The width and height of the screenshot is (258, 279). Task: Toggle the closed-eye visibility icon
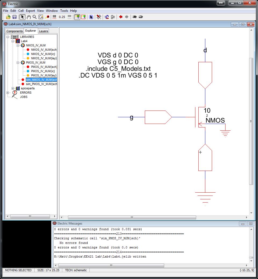tap(141, 17)
